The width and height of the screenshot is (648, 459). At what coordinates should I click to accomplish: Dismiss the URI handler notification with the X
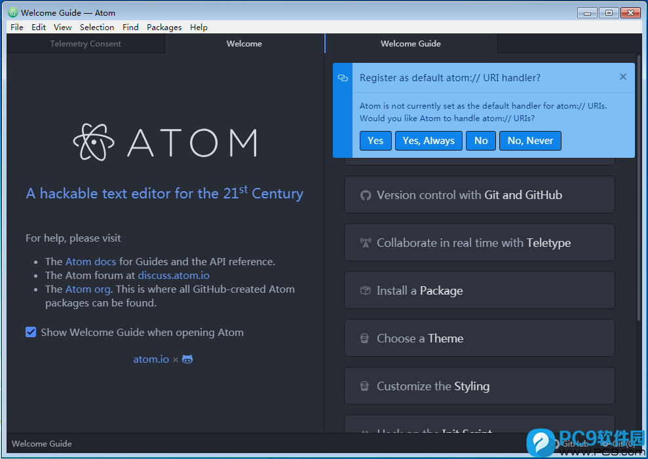click(x=623, y=77)
